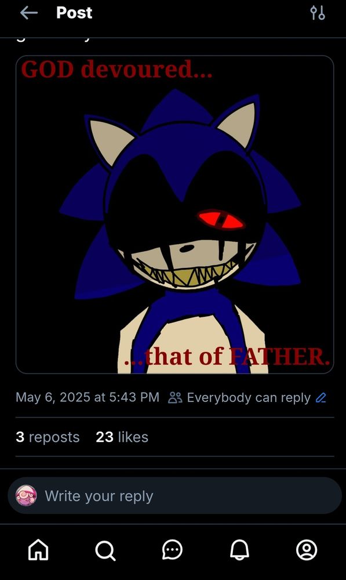Viewport: 346px width, 580px height.
Task: Tap 'Everybody can reply' label
Action: pos(248,398)
